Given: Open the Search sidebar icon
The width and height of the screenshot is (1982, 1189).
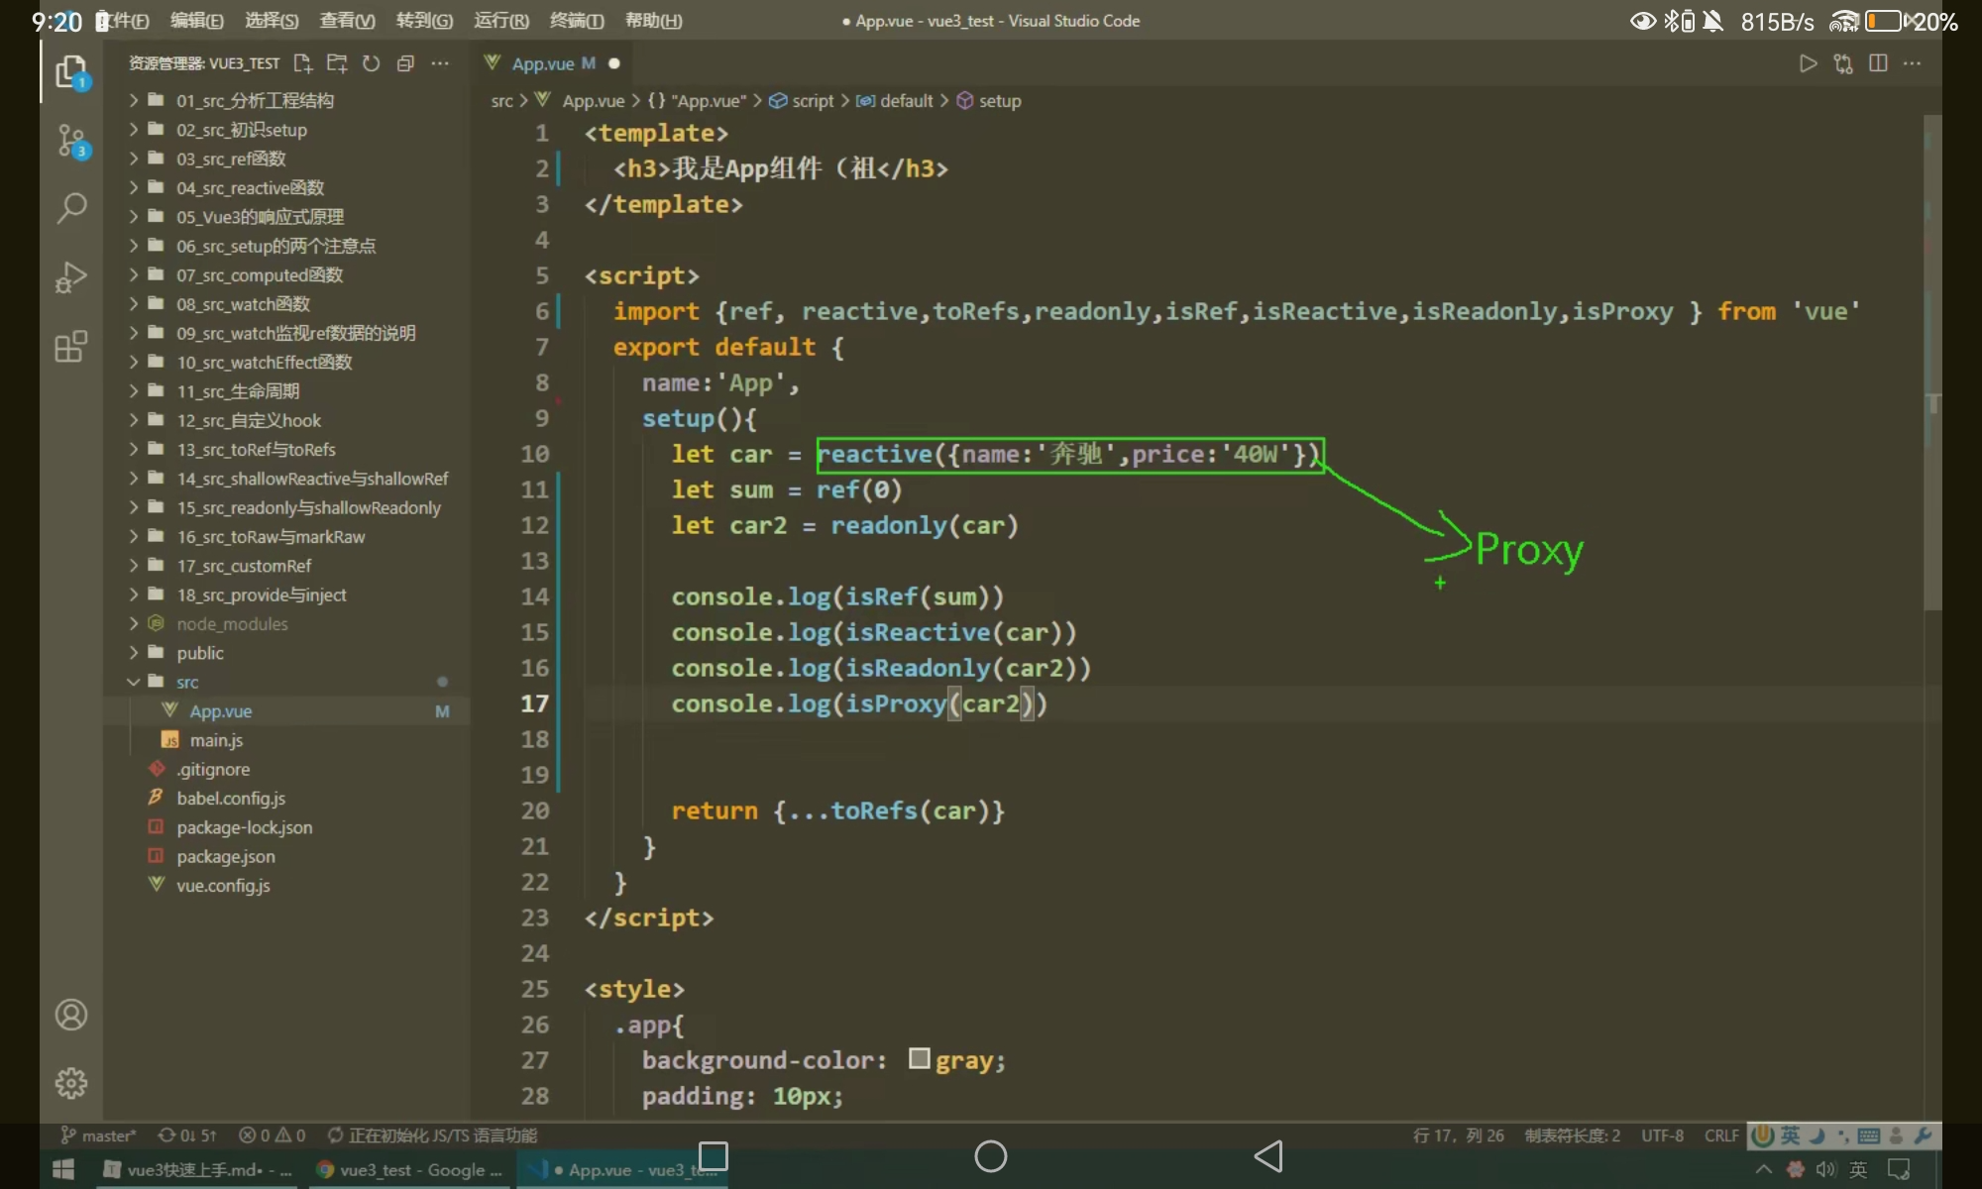Looking at the screenshot, I should [71, 208].
